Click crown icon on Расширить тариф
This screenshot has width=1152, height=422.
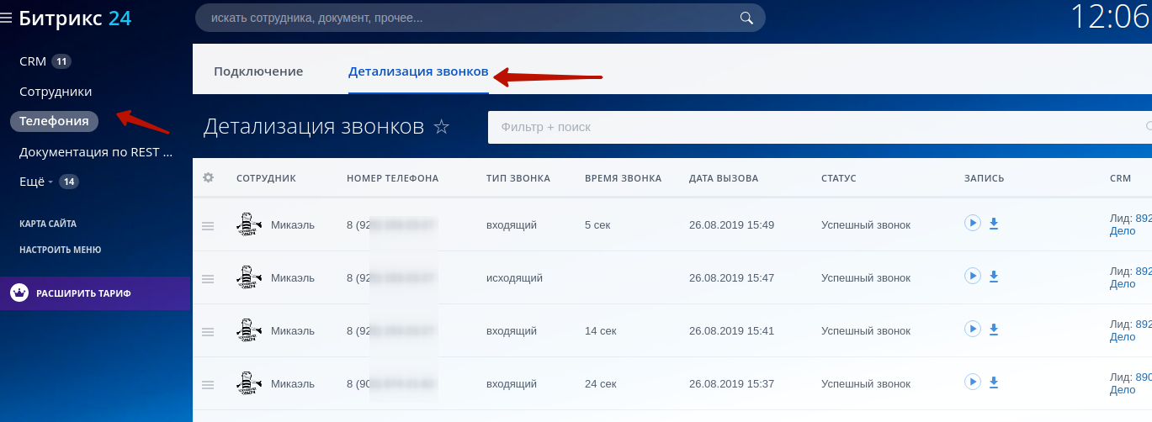tap(19, 293)
